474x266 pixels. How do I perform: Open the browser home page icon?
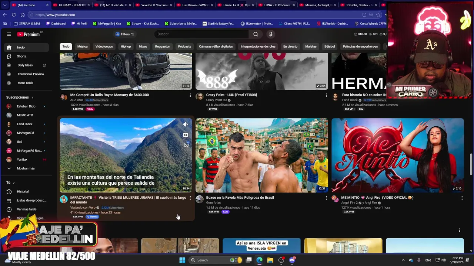[23, 15]
